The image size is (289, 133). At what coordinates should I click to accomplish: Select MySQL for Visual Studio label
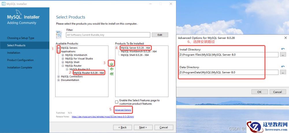(79, 59)
